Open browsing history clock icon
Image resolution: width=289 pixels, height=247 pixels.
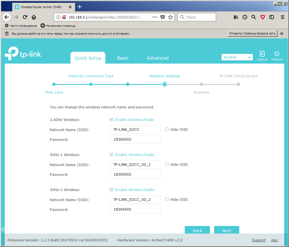point(245,17)
